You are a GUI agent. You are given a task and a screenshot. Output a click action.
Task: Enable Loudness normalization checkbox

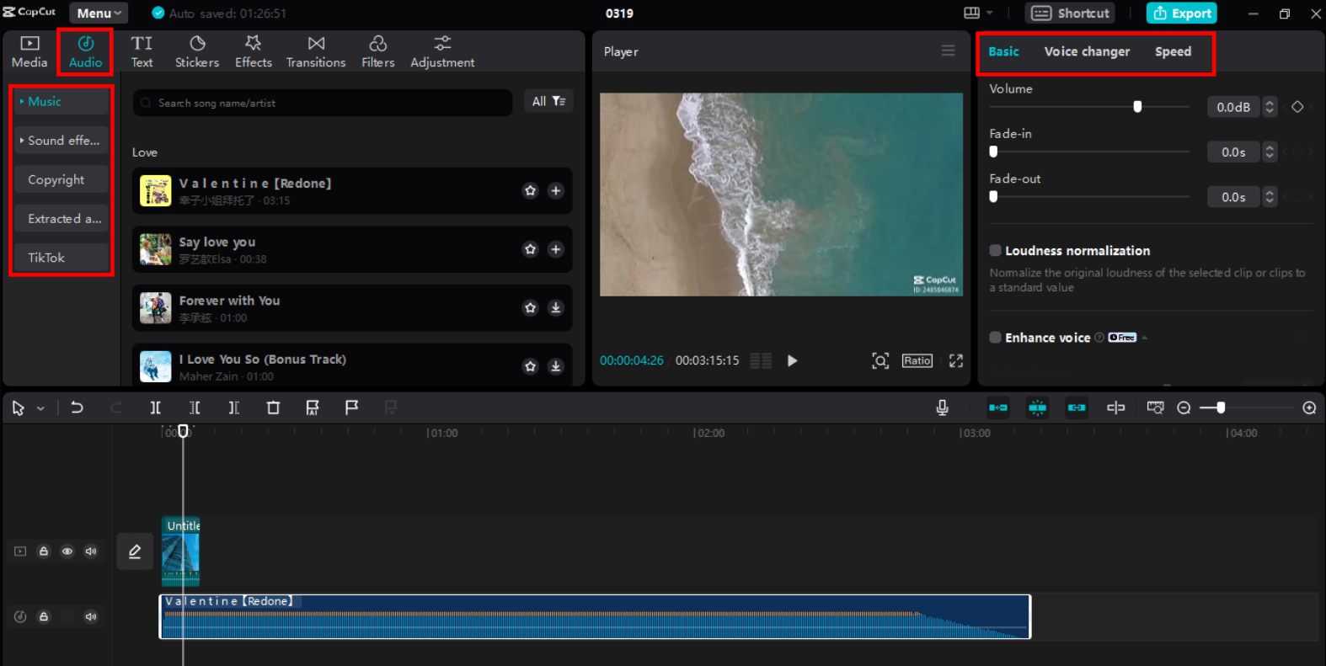coord(995,250)
